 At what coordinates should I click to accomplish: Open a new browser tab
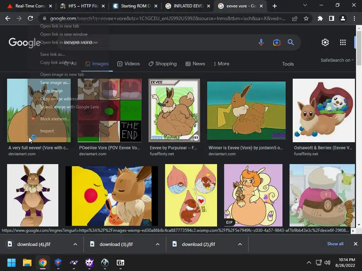point(274,6)
